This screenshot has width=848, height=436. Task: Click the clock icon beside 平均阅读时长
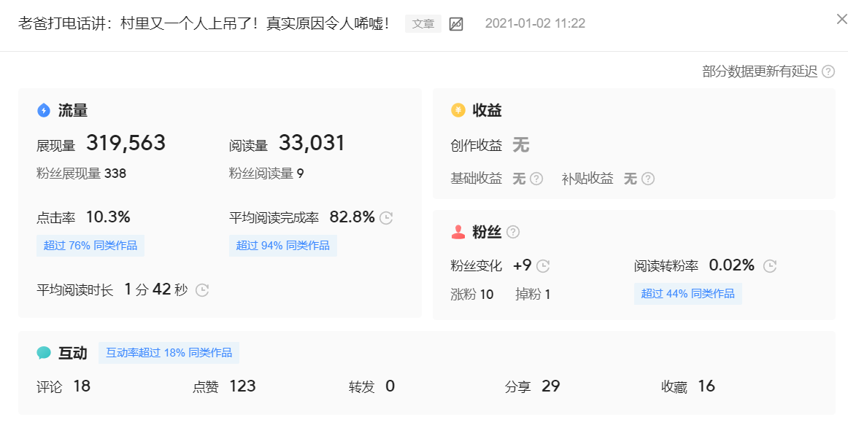201,289
